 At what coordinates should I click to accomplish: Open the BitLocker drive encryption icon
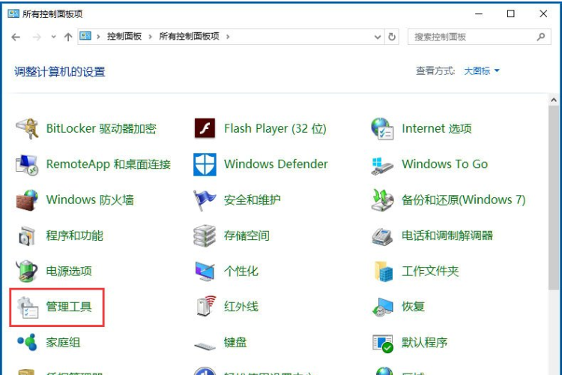click(x=27, y=128)
